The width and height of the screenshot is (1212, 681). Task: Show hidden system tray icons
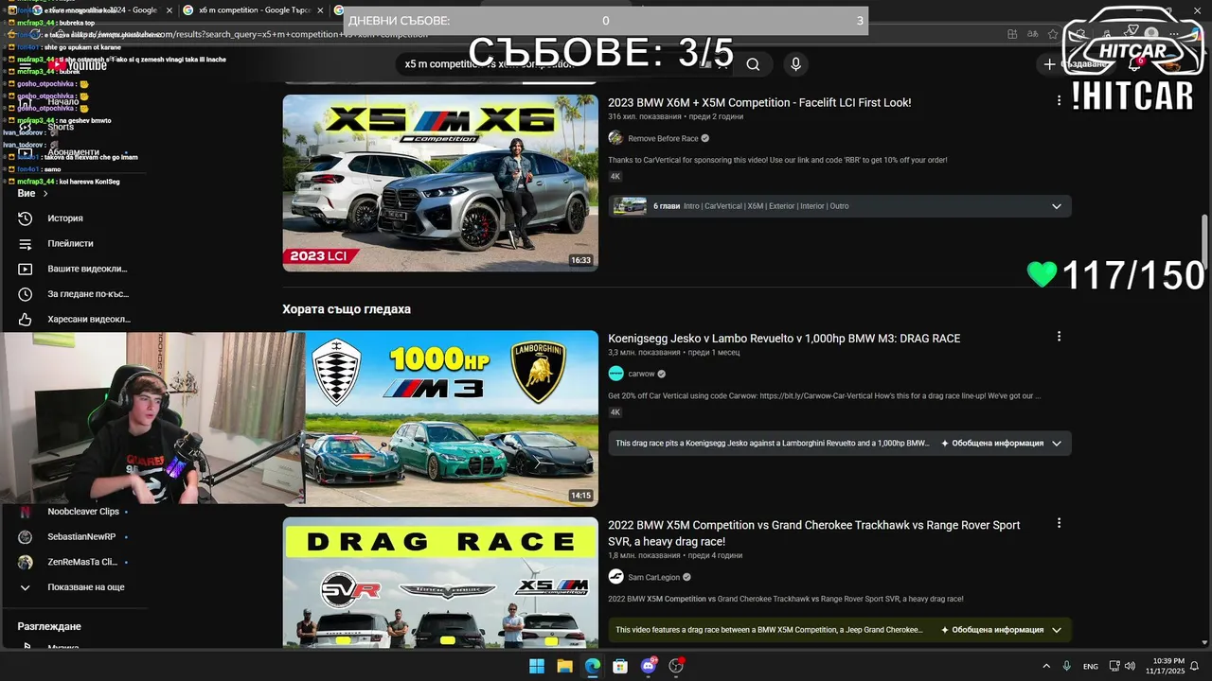1046,666
